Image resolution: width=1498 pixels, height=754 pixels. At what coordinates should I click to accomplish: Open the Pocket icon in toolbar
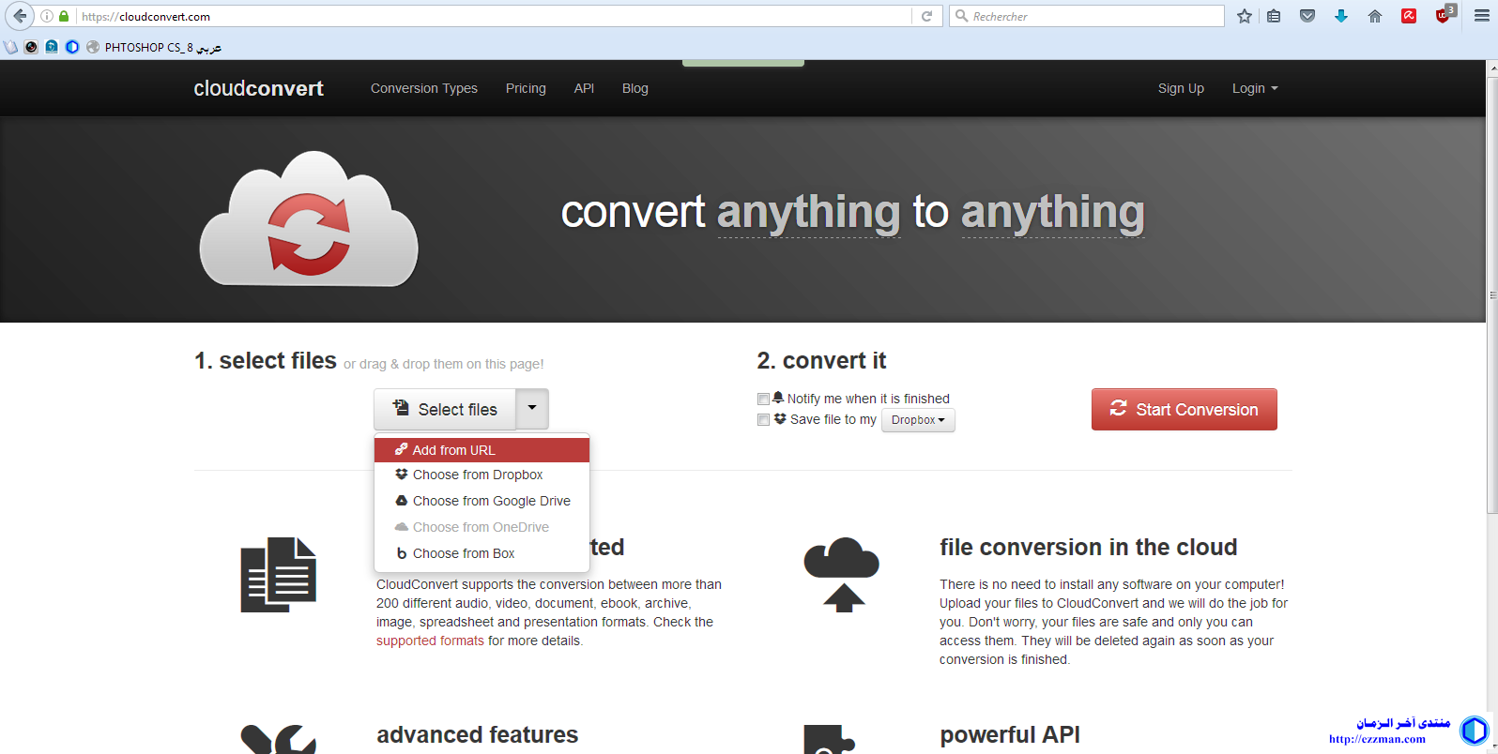pos(1307,16)
